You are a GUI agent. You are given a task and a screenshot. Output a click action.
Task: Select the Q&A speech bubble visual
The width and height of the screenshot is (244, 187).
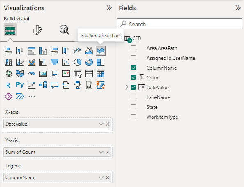point(55,85)
